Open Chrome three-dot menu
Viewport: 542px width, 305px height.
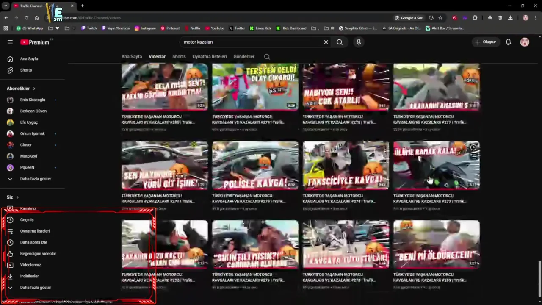tap(536, 18)
